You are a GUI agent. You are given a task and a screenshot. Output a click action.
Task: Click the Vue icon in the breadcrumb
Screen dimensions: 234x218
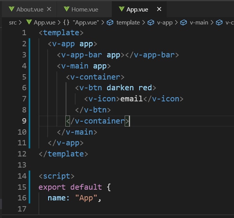(29, 22)
